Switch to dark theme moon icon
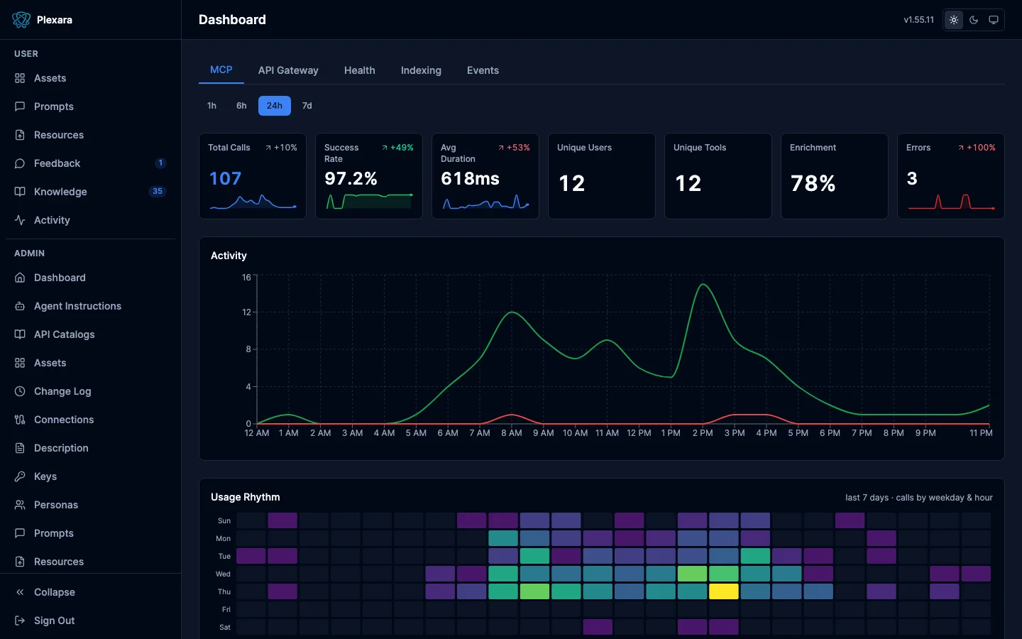This screenshot has height=639, width=1022. click(974, 20)
